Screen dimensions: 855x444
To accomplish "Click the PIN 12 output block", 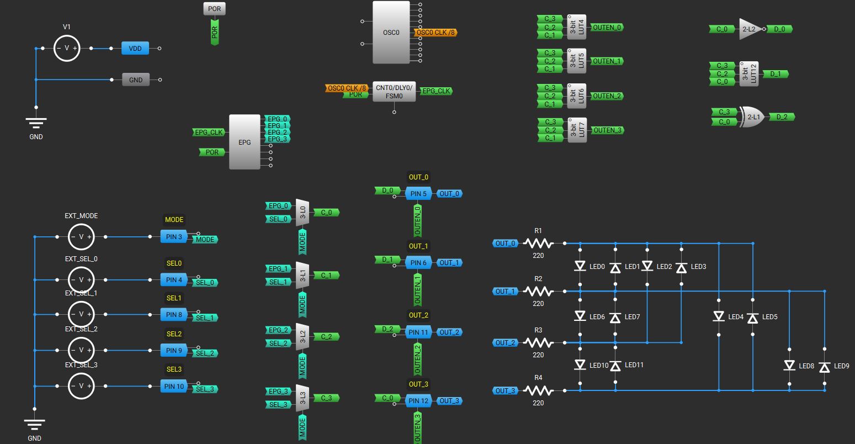I will (x=418, y=401).
